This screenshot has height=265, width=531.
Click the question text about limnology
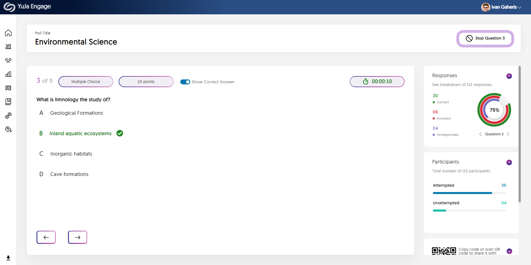click(x=73, y=100)
